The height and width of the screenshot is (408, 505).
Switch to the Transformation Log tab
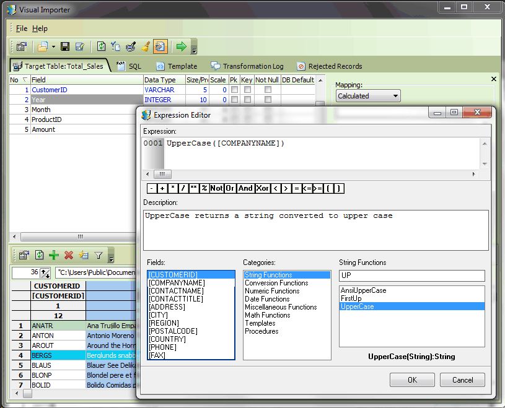tap(247, 66)
